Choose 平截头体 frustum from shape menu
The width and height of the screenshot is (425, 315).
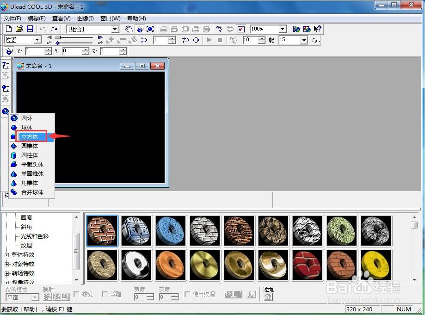click(32, 164)
